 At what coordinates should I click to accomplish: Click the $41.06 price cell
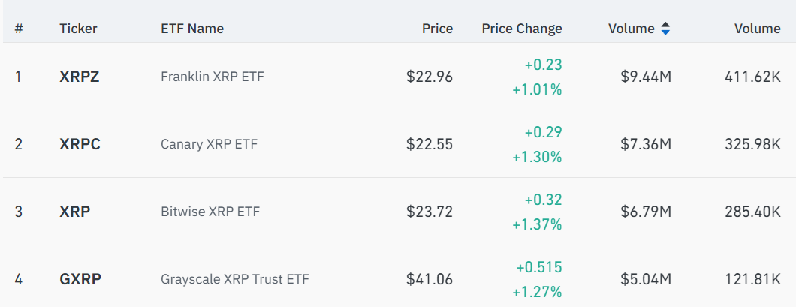(430, 279)
